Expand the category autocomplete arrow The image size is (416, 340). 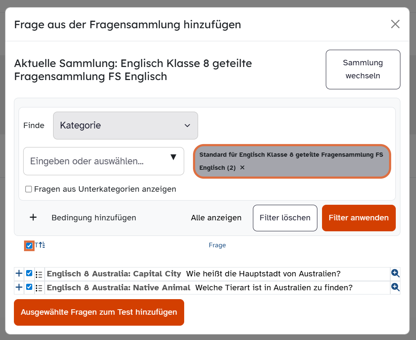[173, 158]
